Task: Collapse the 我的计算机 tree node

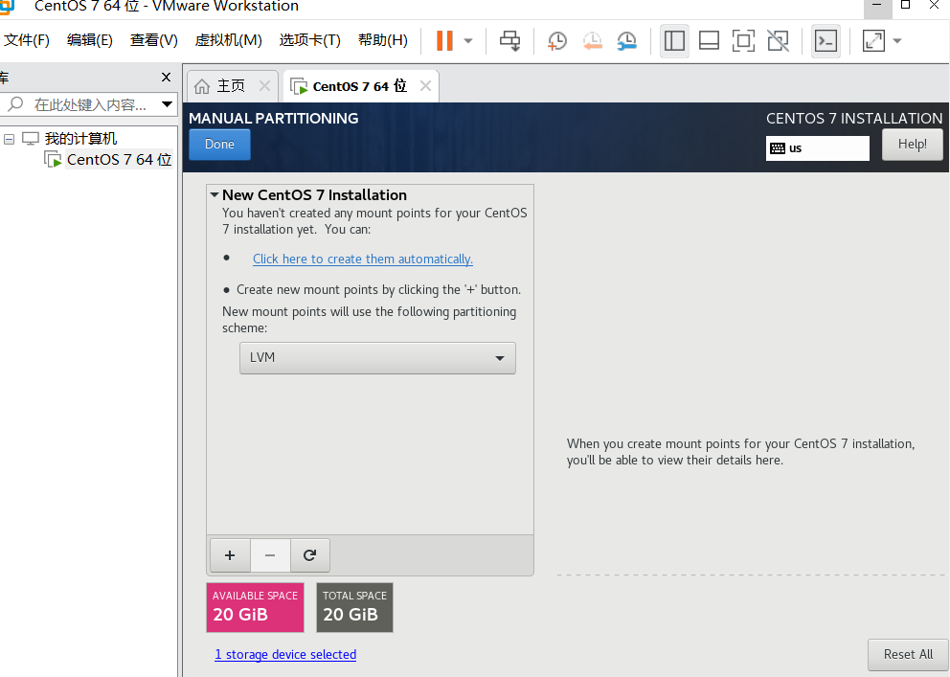Action: pos(9,139)
